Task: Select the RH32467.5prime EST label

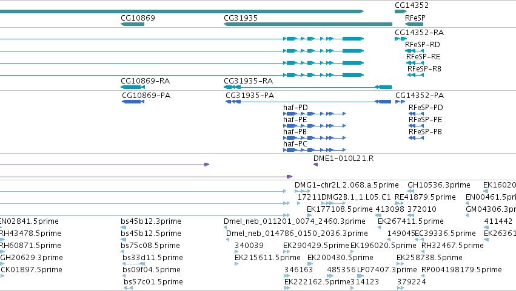Action: pyautogui.click(x=452, y=246)
